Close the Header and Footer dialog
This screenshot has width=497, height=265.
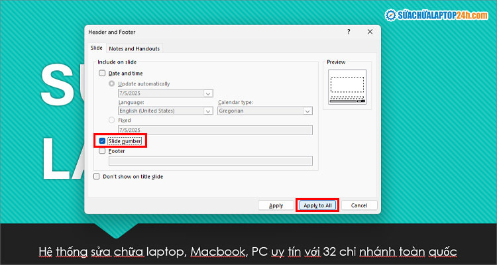point(370,32)
